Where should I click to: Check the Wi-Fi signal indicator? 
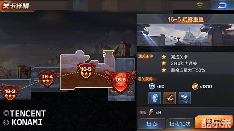coord(200,5)
